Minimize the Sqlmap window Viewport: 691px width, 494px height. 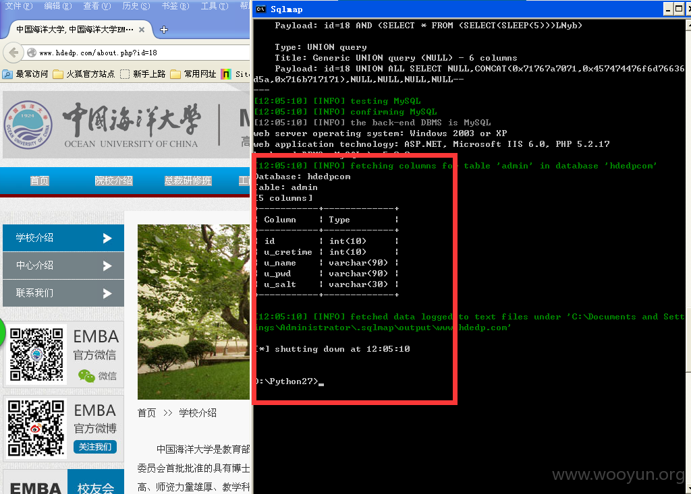coord(669,9)
